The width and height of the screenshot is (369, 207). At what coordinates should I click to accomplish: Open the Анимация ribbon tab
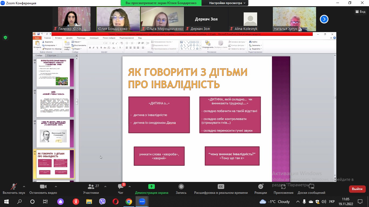pyautogui.click(x=94, y=38)
